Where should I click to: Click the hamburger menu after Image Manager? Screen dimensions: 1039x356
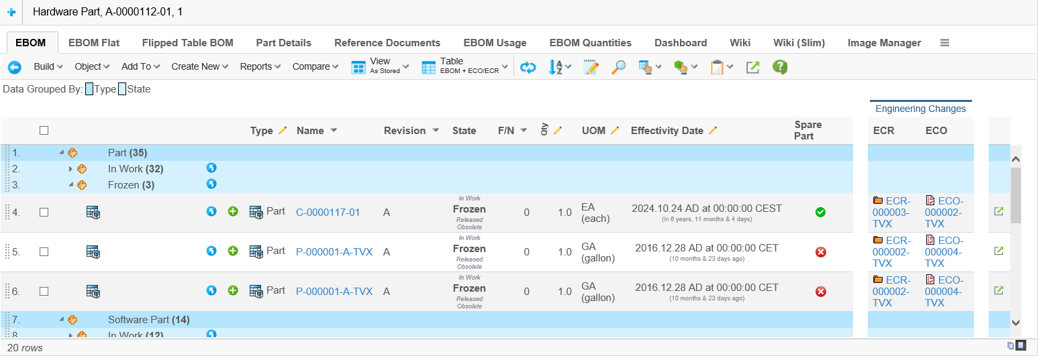click(x=944, y=43)
